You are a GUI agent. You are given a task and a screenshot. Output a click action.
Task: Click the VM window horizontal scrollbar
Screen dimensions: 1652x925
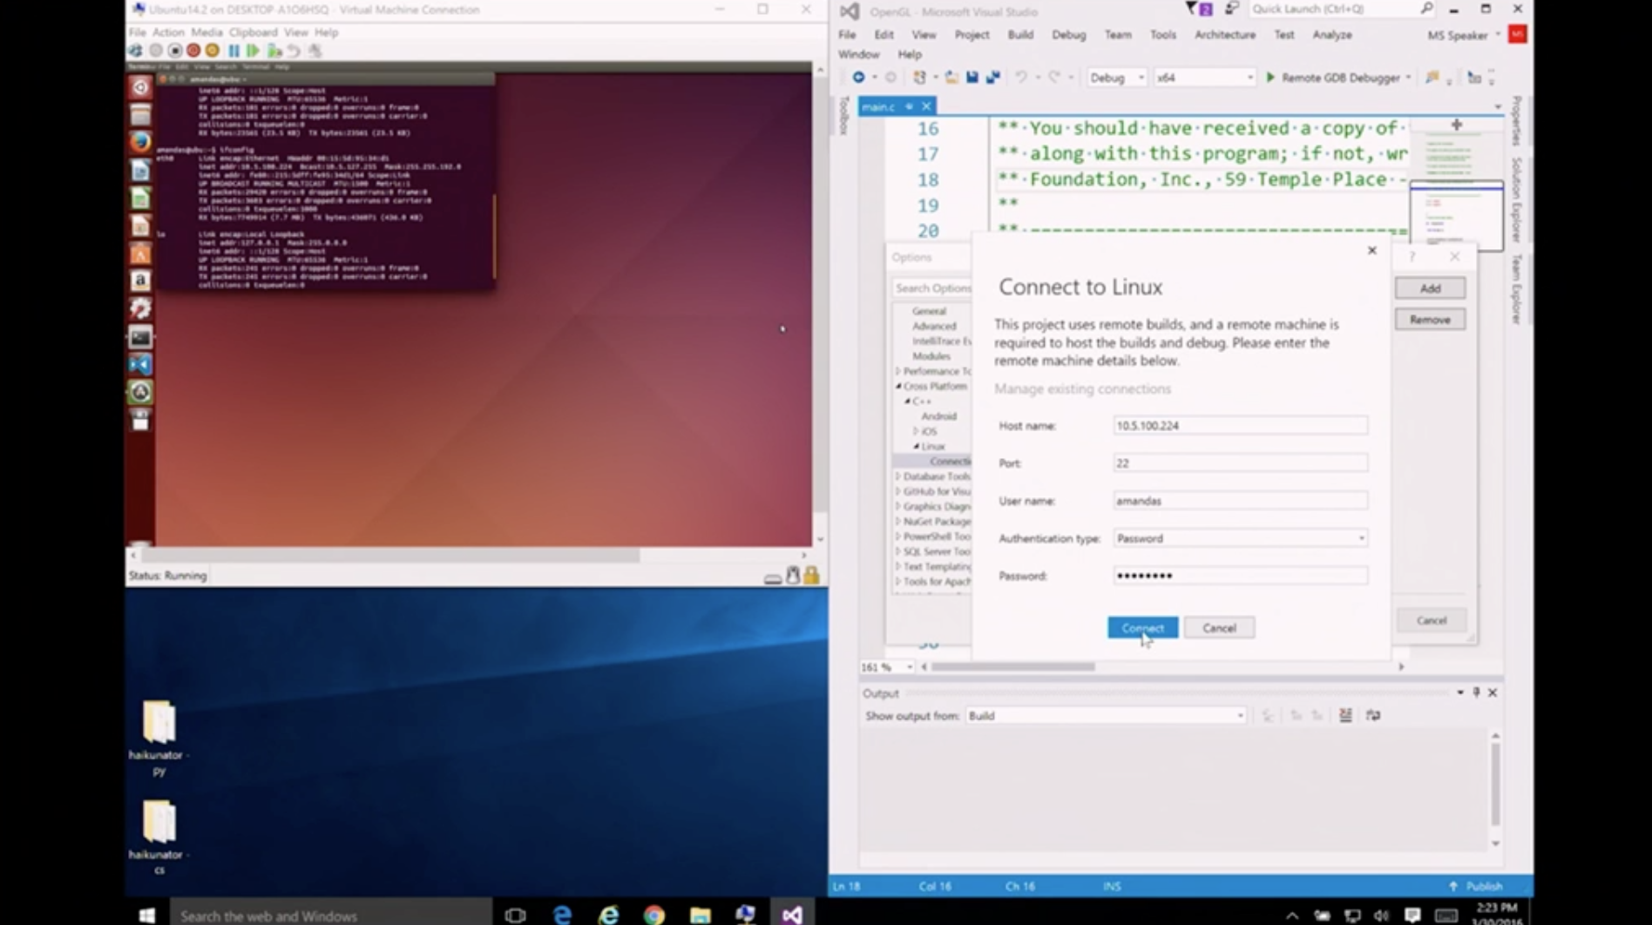390,555
